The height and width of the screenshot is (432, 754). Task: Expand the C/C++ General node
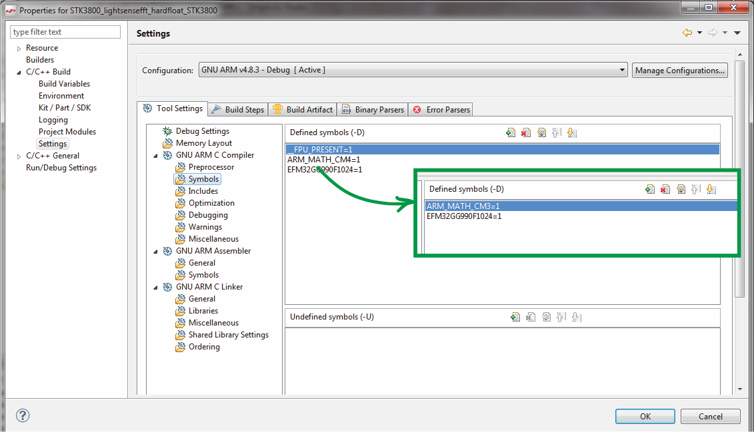(x=19, y=156)
